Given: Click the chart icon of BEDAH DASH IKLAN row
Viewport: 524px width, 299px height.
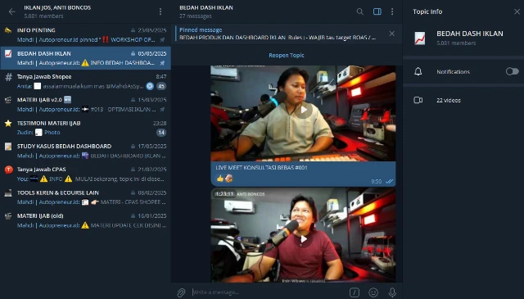Looking at the screenshot, I should [8, 53].
